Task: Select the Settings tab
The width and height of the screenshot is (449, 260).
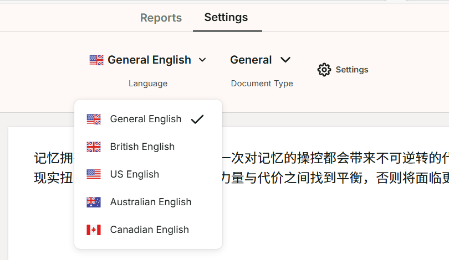Action: 226,17
